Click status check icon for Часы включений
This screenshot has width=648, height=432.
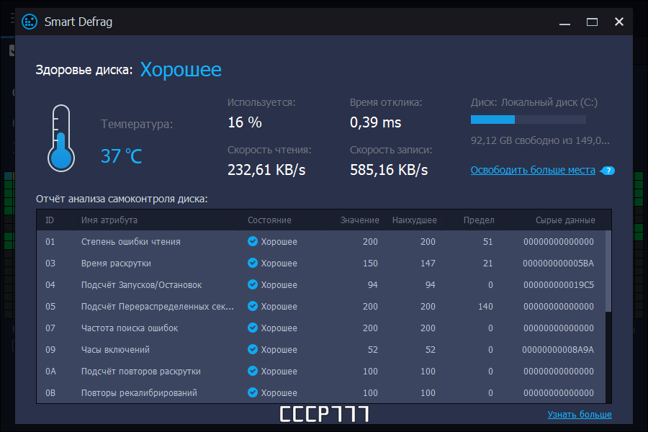point(252,349)
